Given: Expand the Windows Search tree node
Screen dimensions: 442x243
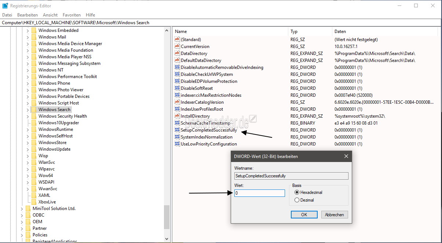Looking at the screenshot, I should pyautogui.click(x=28, y=110).
